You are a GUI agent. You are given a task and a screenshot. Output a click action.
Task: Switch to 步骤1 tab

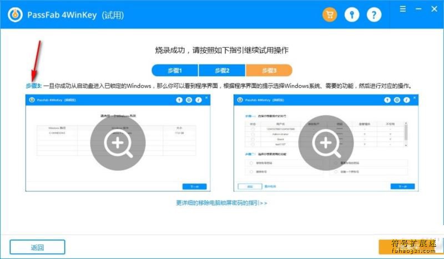[x=175, y=71]
